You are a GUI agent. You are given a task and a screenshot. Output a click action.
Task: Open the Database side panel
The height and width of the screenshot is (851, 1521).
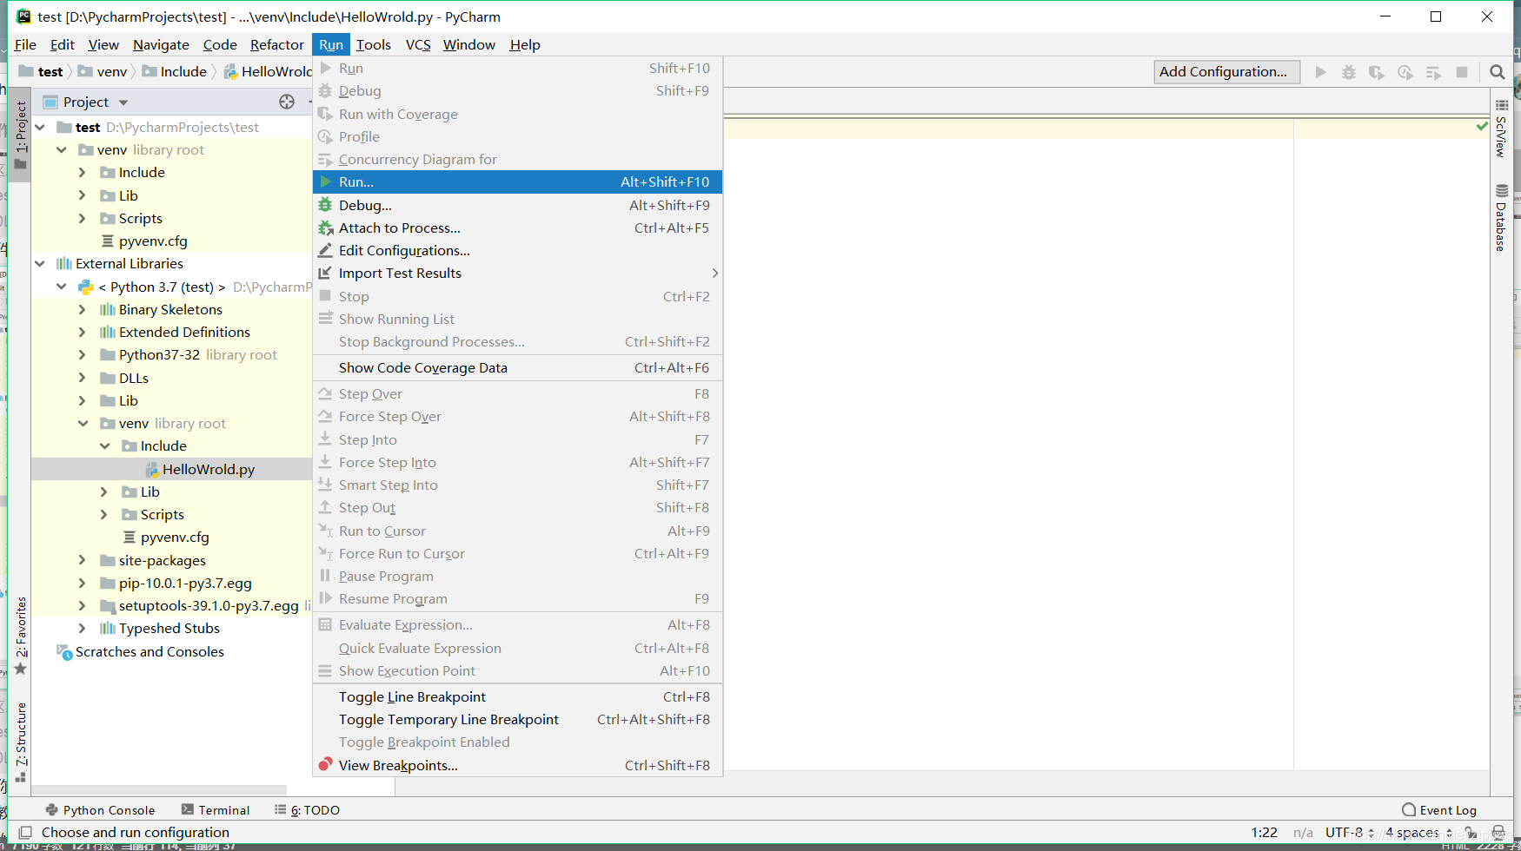[1501, 218]
